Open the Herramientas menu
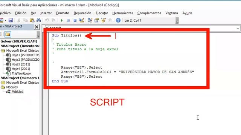This screenshot has width=241, height=135. (122, 13)
